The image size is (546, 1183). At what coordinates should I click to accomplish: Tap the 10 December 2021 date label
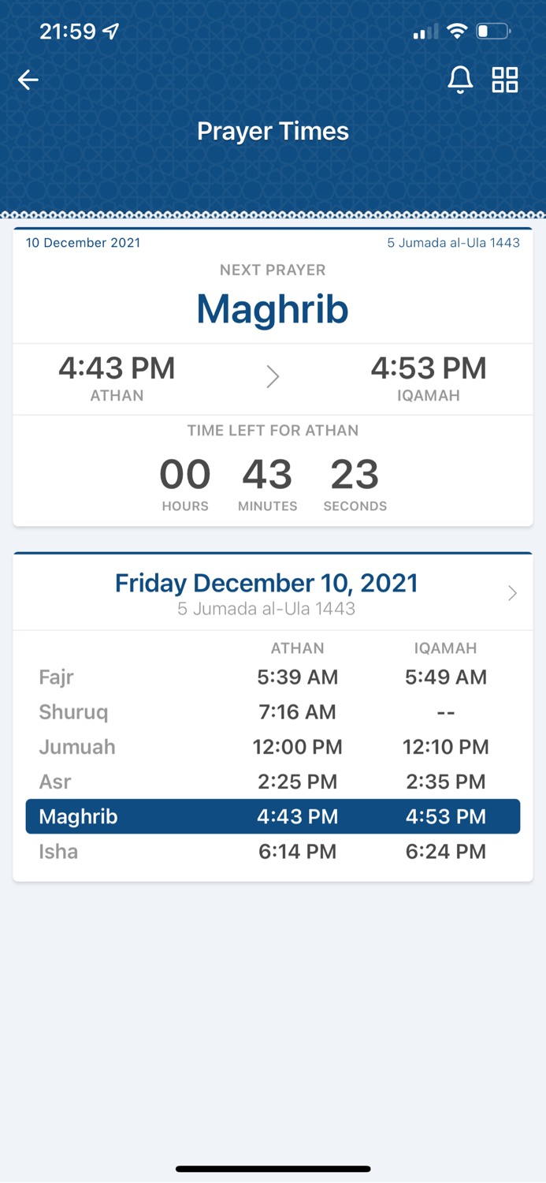pyautogui.click(x=82, y=243)
